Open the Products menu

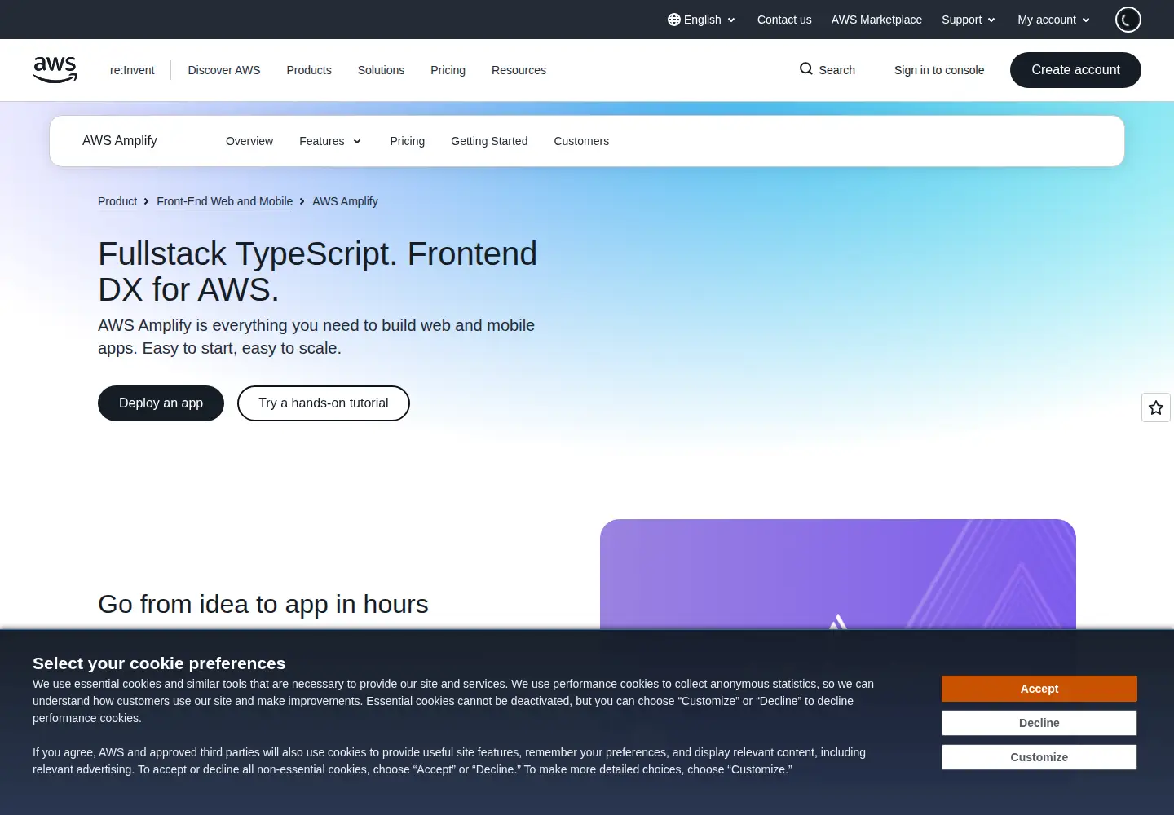(309, 70)
